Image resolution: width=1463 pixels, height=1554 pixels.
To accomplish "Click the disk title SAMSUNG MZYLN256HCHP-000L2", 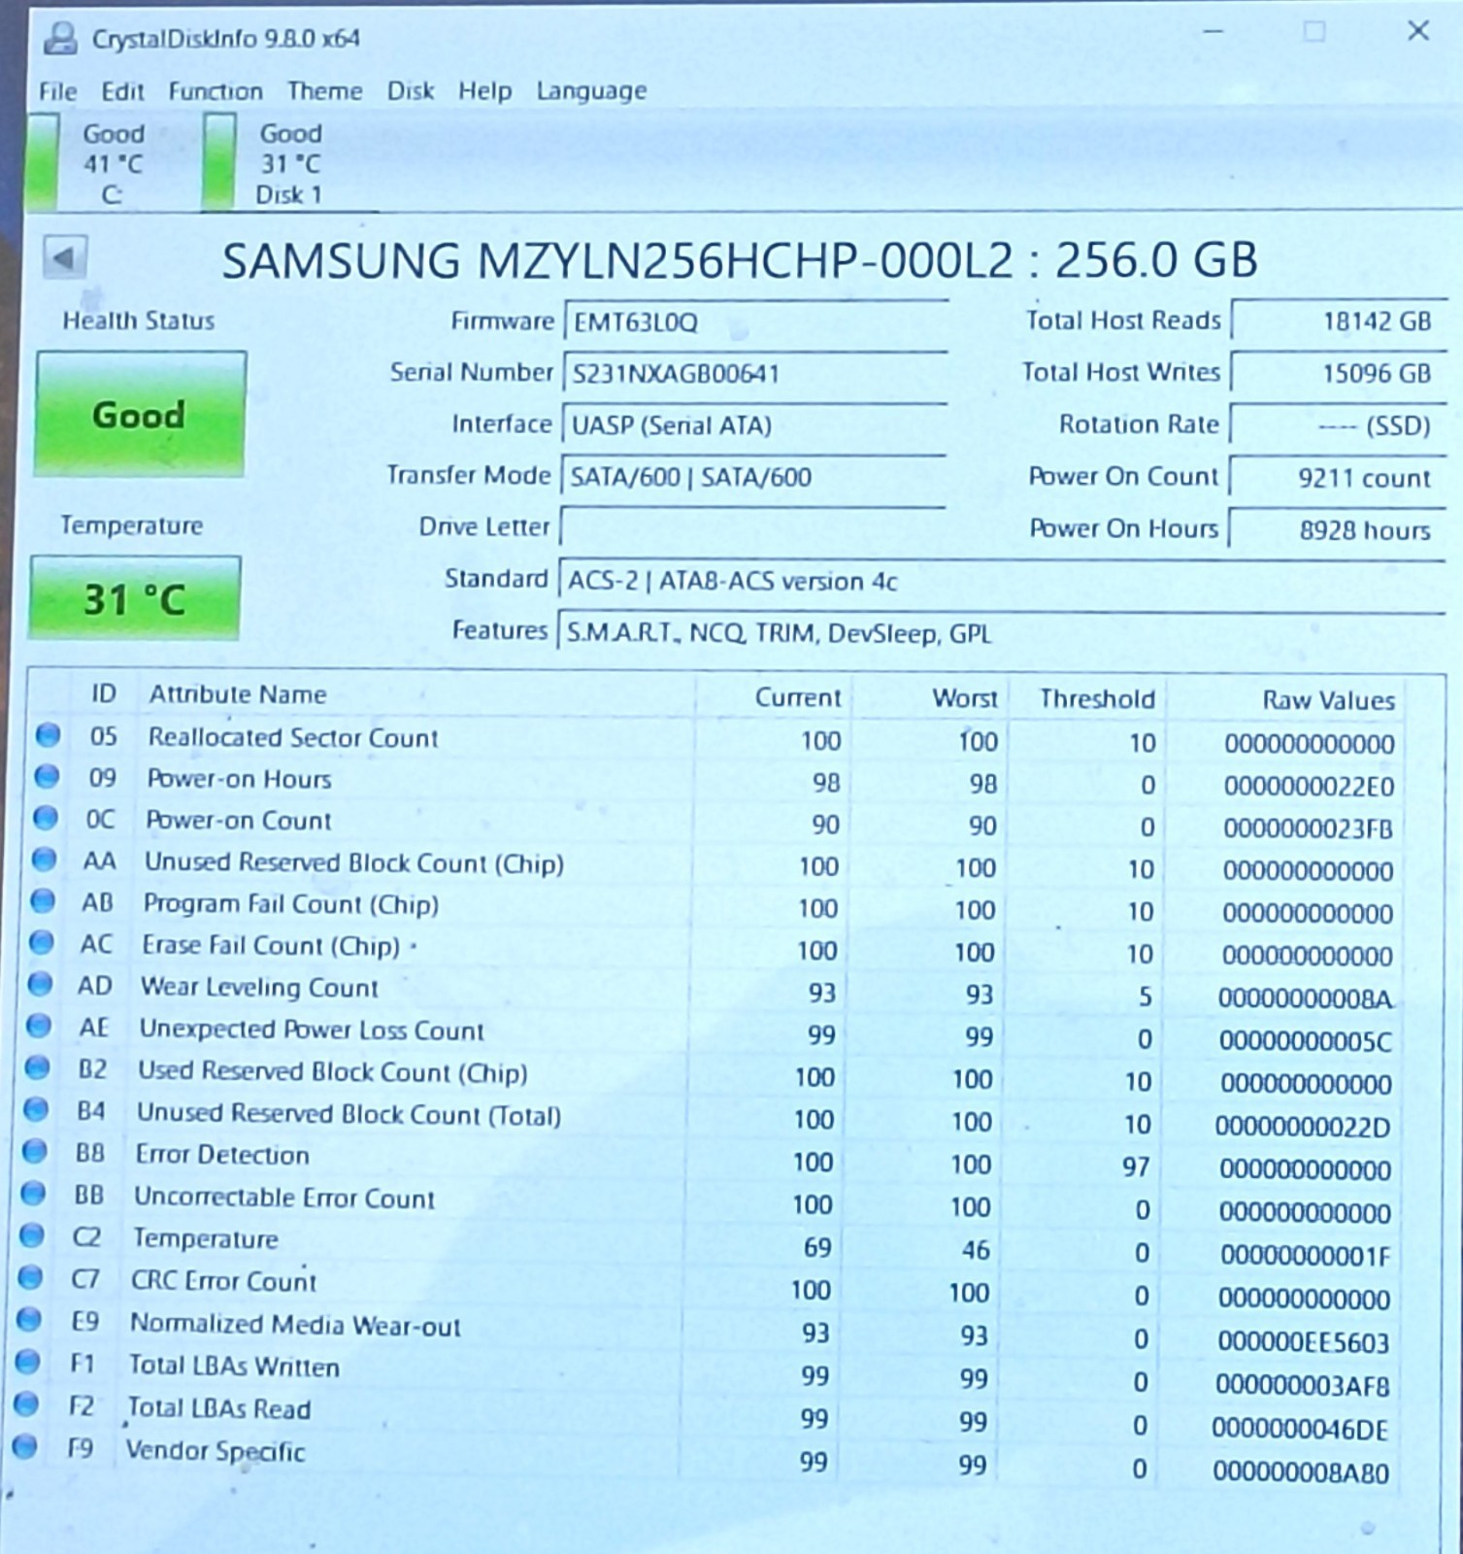I will click(617, 260).
